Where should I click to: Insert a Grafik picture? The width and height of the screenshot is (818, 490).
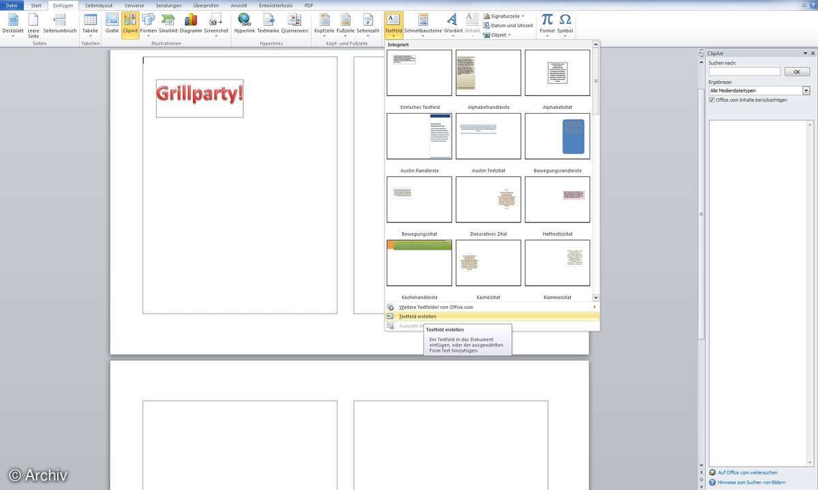(x=112, y=24)
